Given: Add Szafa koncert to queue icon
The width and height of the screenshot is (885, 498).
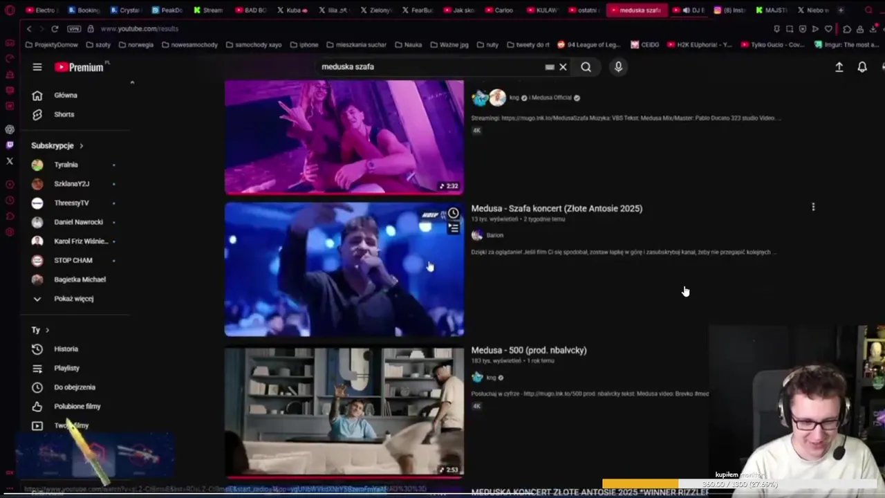Looking at the screenshot, I should [453, 228].
